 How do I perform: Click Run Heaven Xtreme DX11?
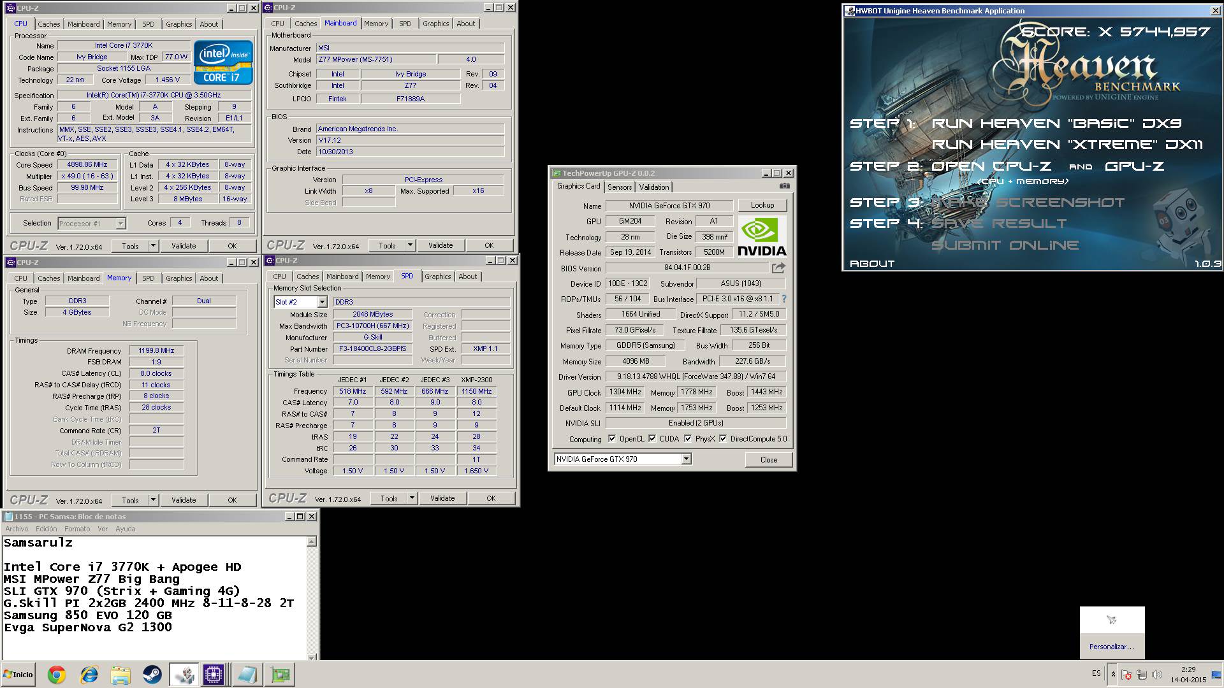click(x=1067, y=145)
